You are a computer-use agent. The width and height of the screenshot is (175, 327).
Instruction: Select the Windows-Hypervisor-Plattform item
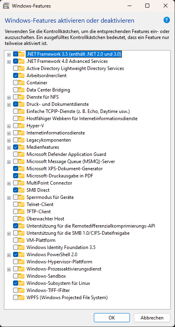pos(59,262)
